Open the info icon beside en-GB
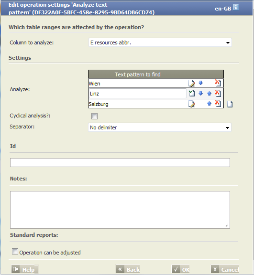 coord(236,7)
